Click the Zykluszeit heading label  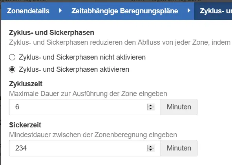point(26,84)
